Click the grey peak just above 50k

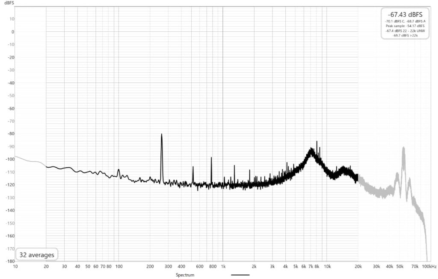pos(403,148)
